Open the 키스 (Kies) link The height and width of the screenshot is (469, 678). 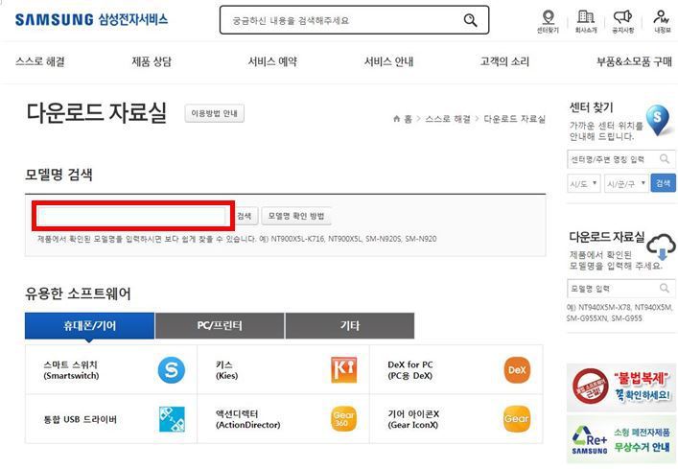[x=226, y=370]
